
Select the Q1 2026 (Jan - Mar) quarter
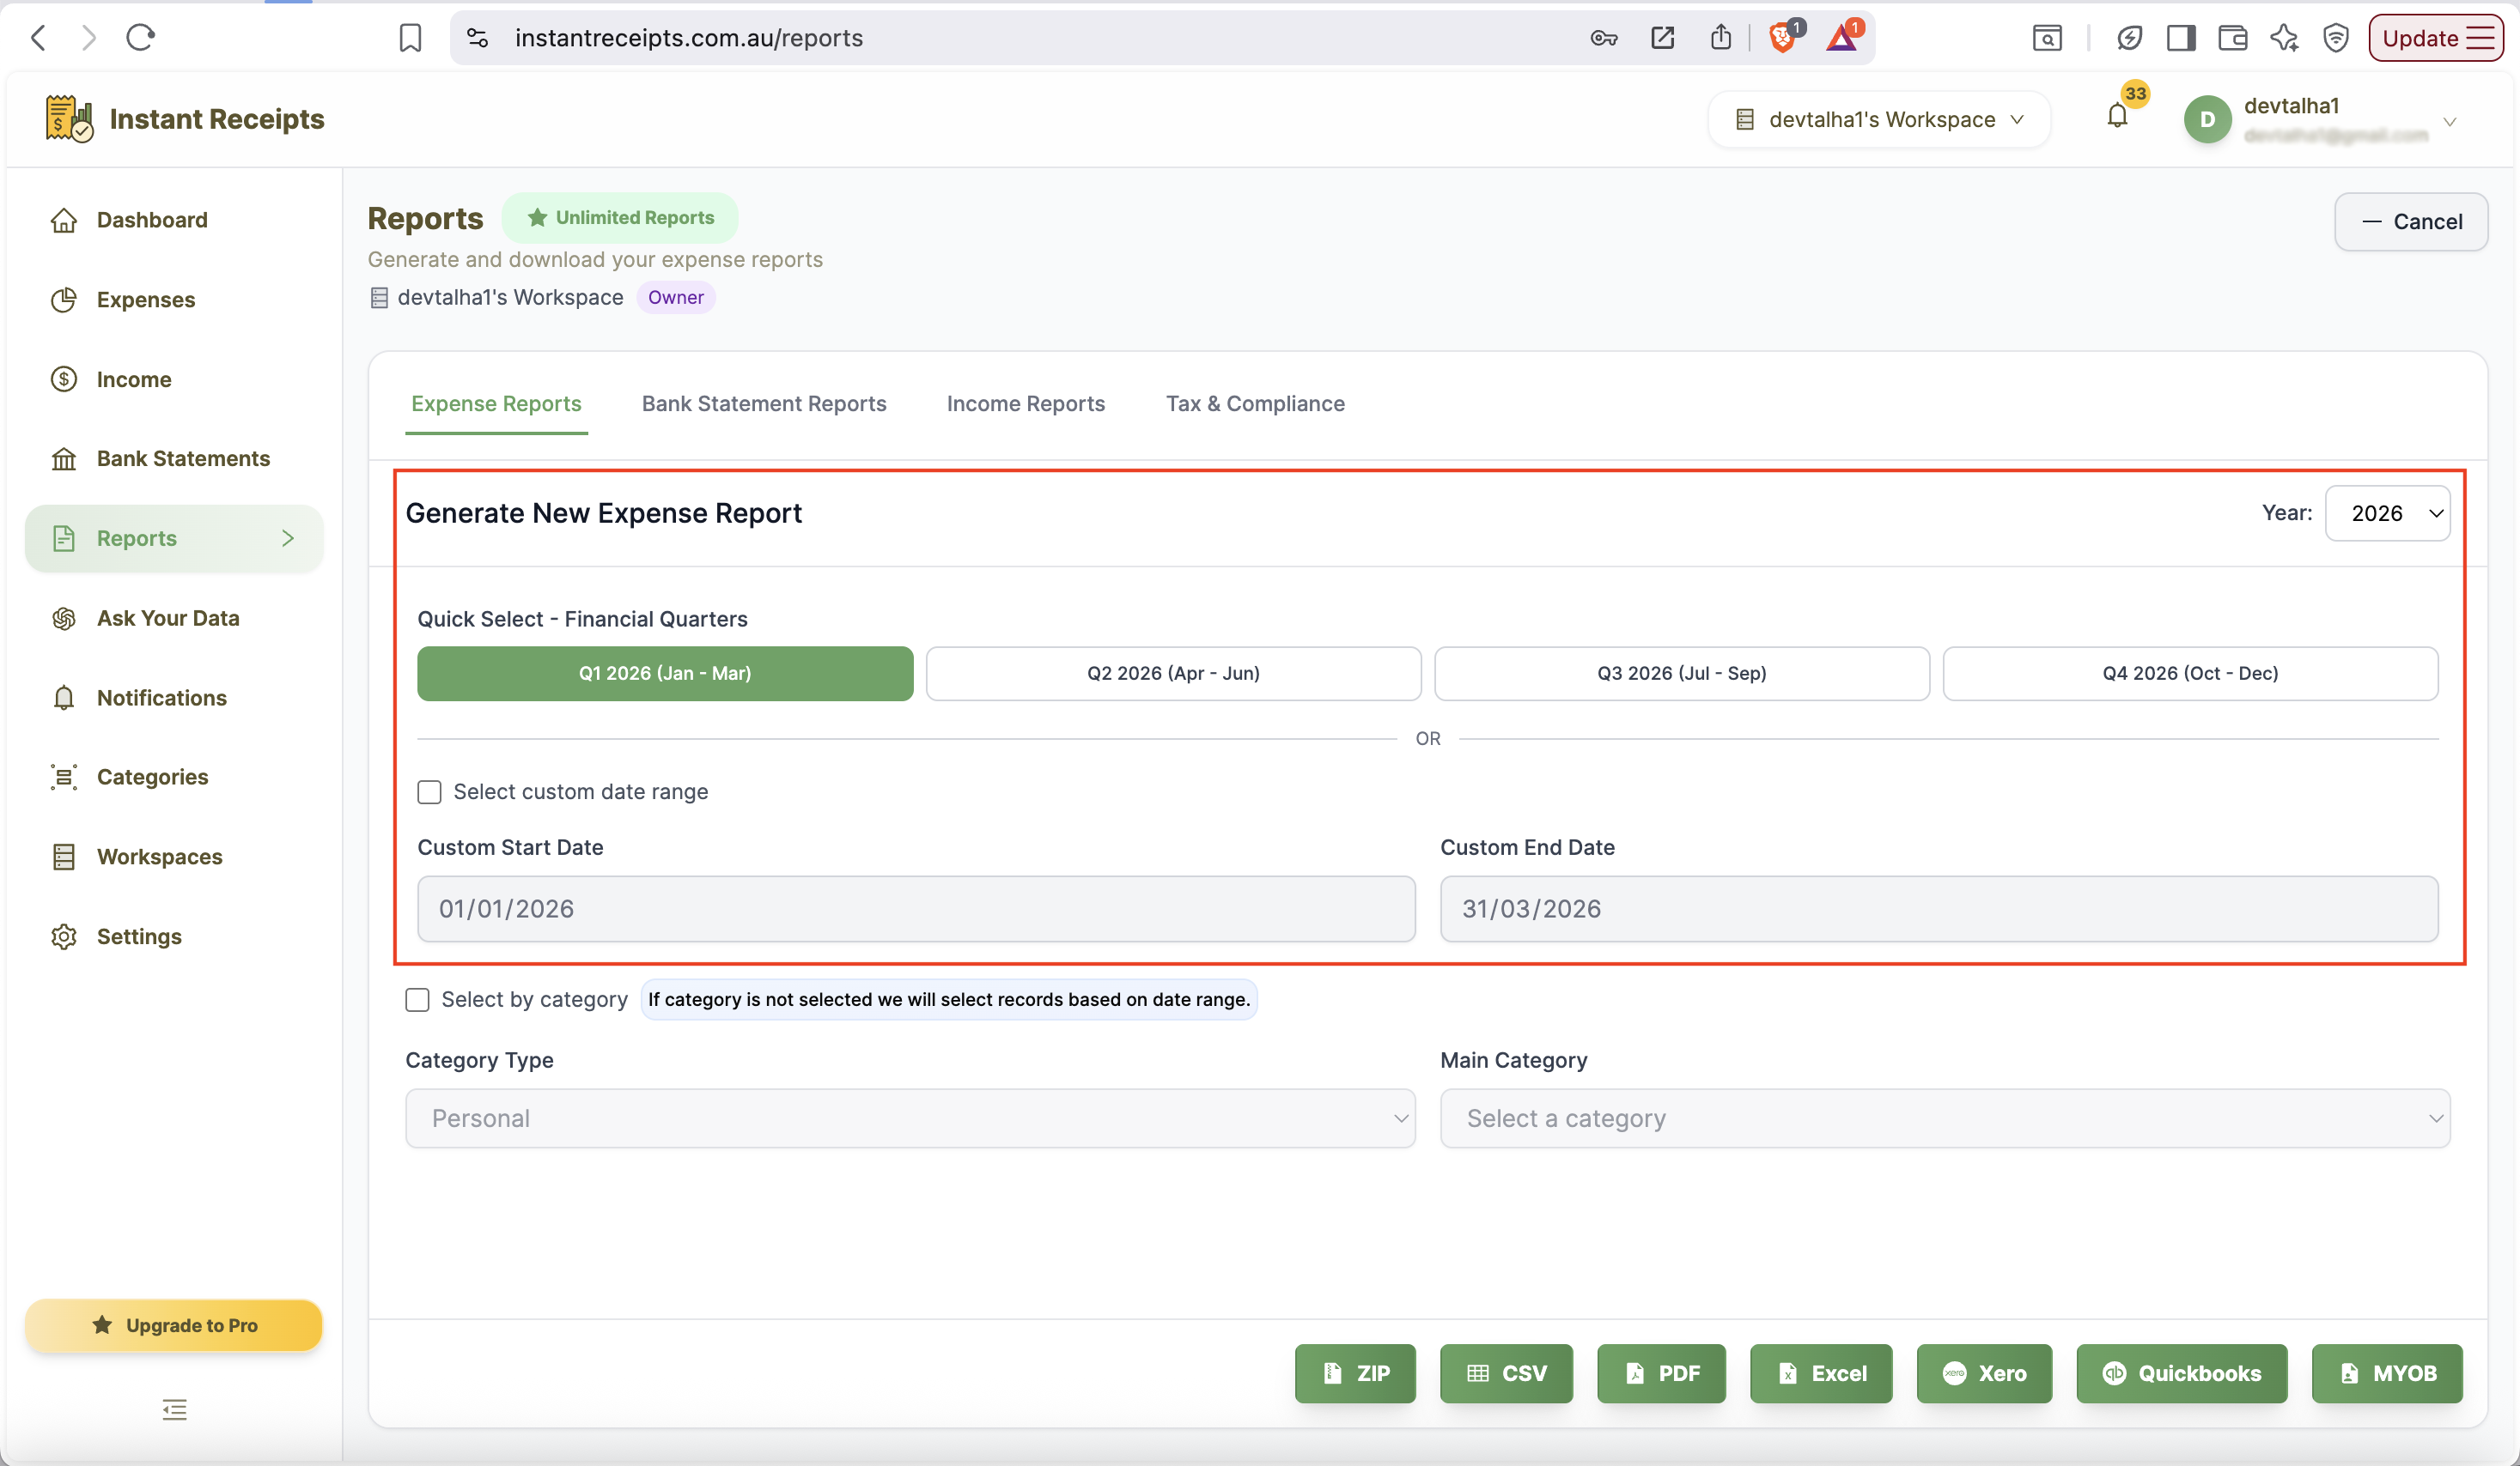(x=665, y=674)
